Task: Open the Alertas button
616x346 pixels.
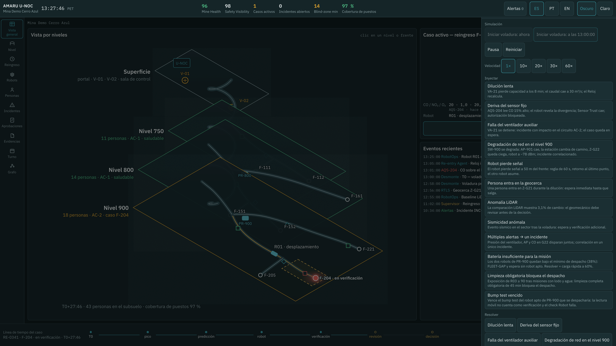Action: [515, 9]
